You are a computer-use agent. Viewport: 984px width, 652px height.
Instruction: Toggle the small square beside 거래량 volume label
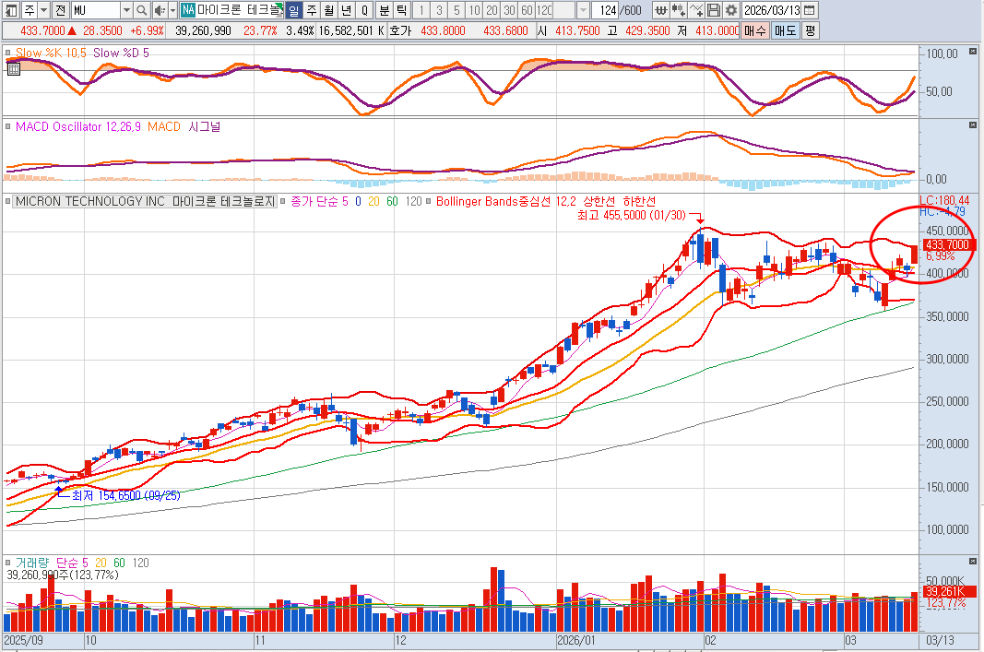(7, 562)
